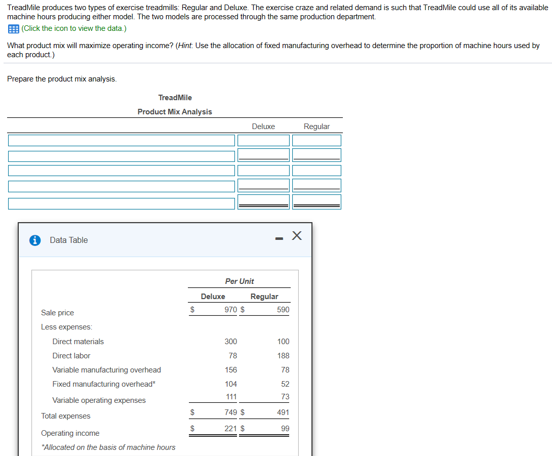Click 'Variable manufacturing overhead' row label
552x456 pixels.
point(107,370)
